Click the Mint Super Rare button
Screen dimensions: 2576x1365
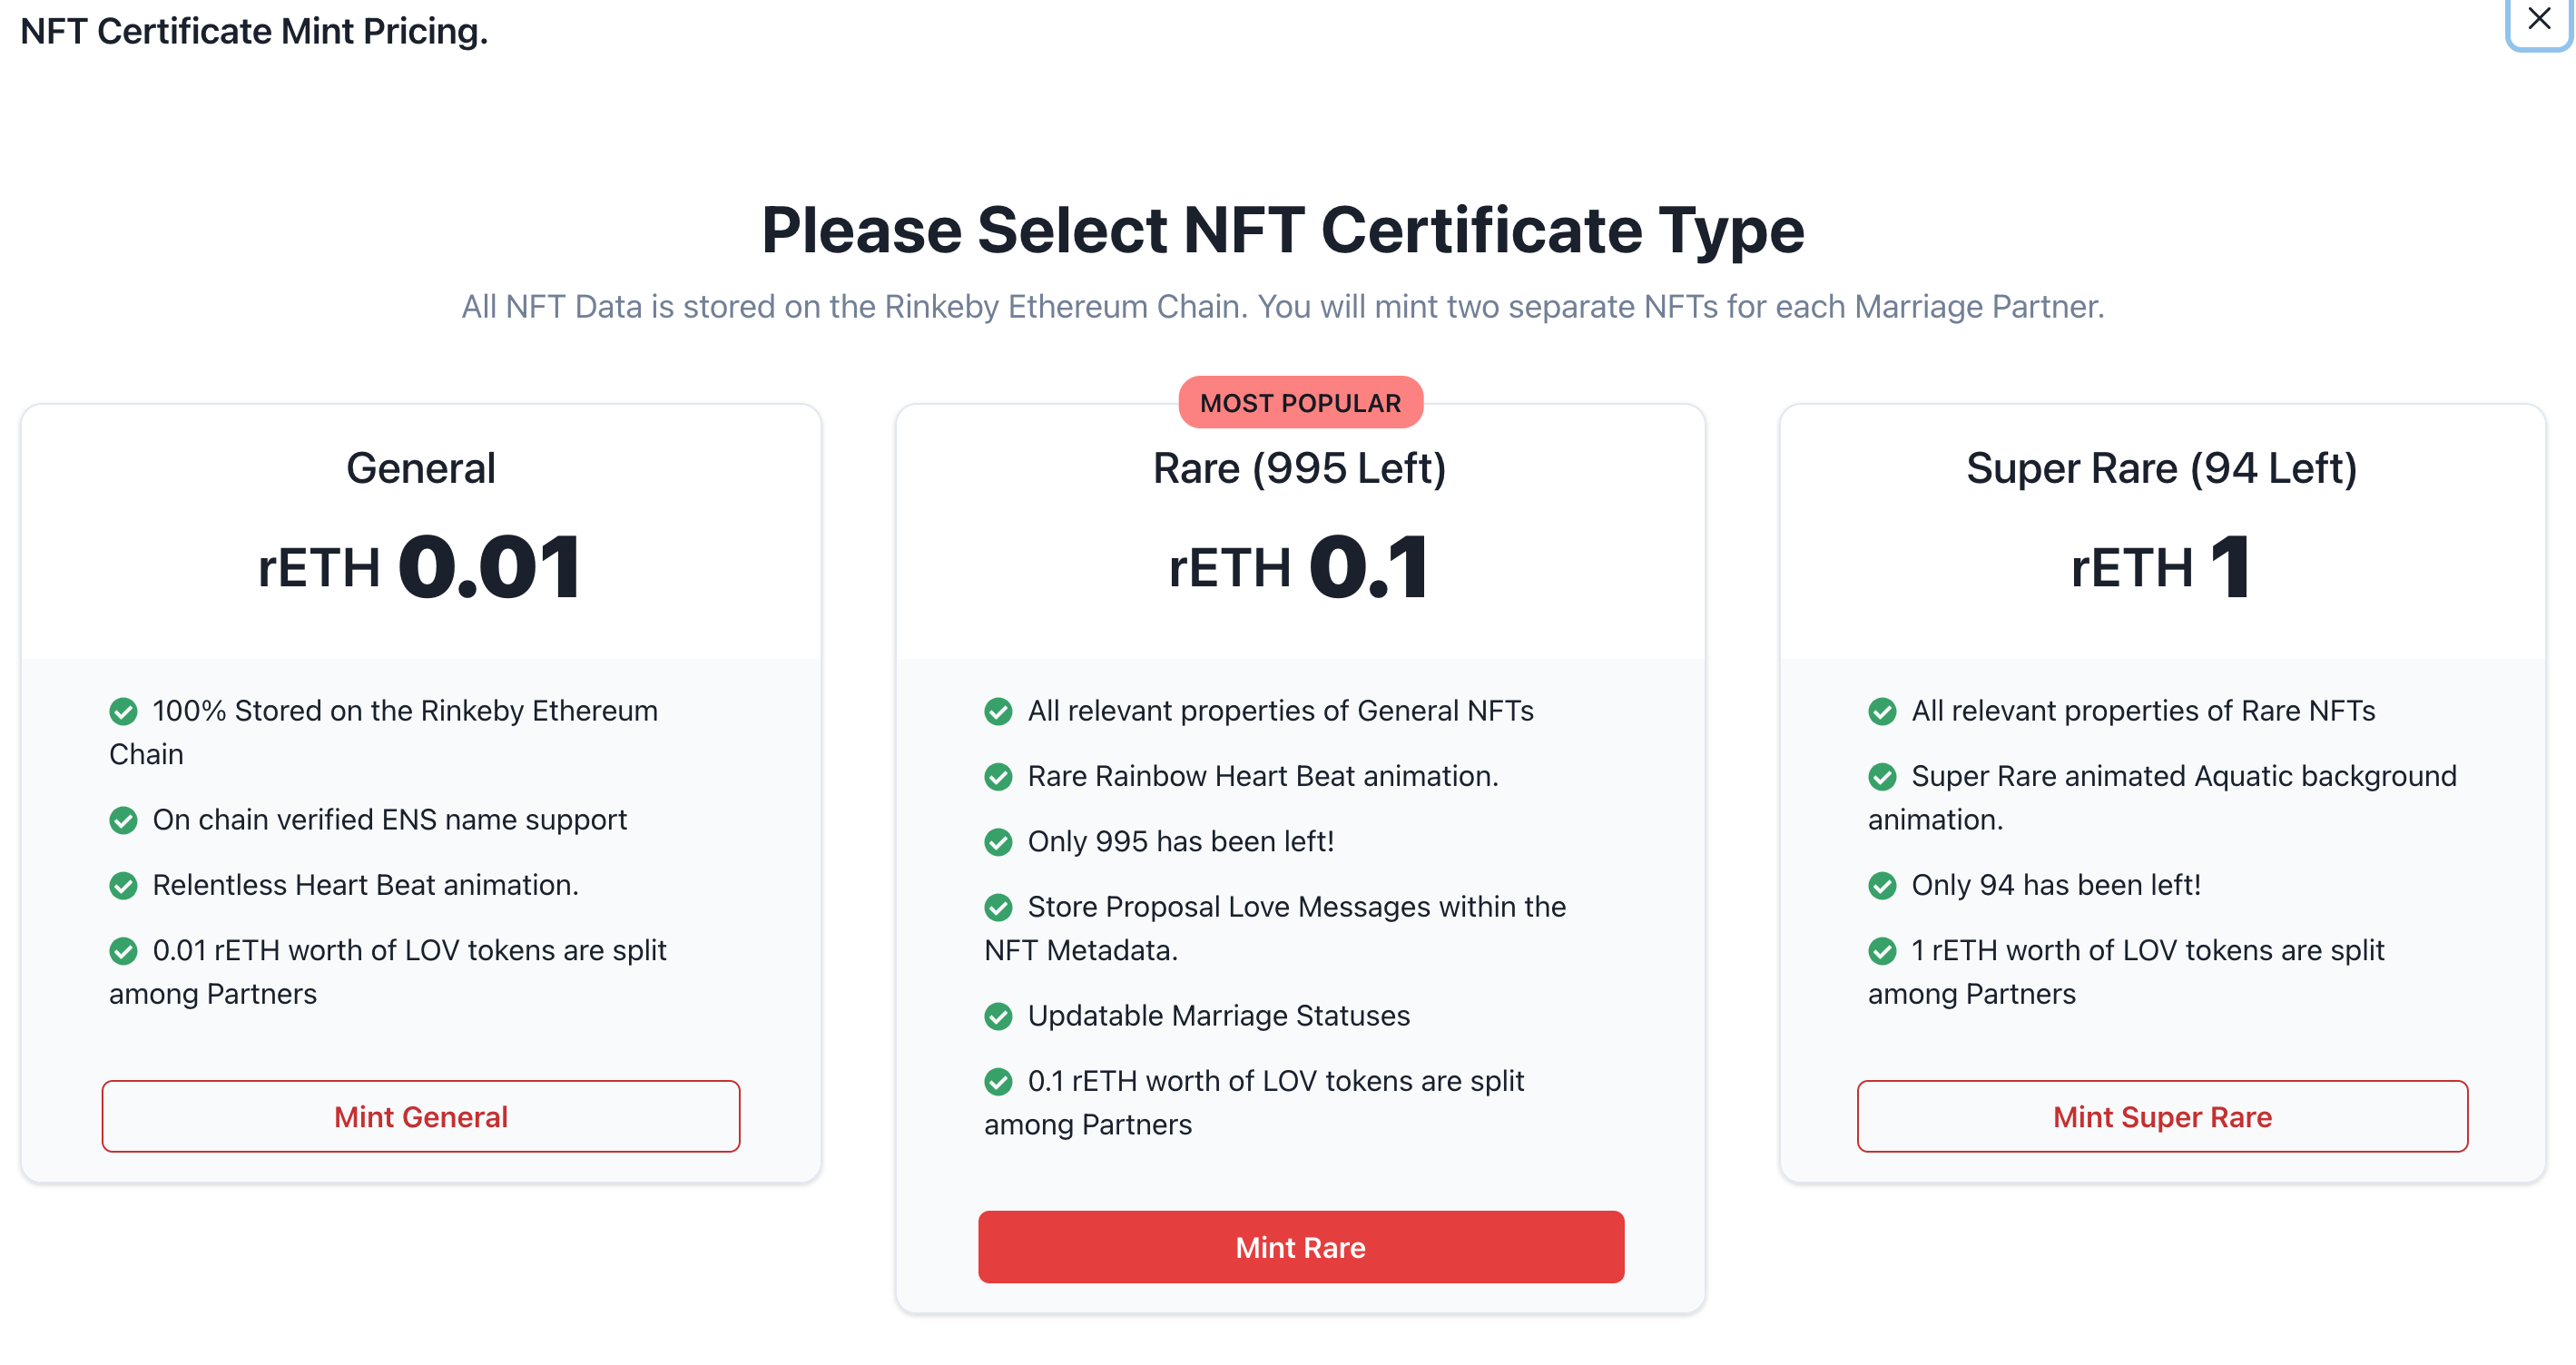2162,1116
